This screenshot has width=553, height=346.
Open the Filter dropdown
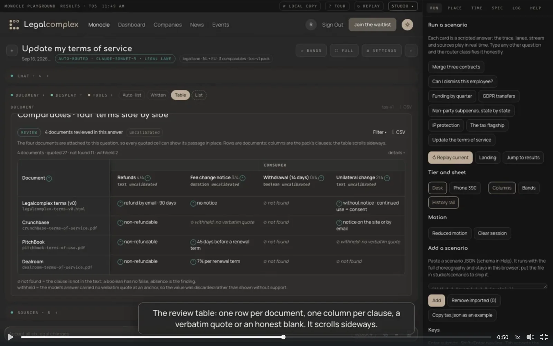pyautogui.click(x=379, y=132)
